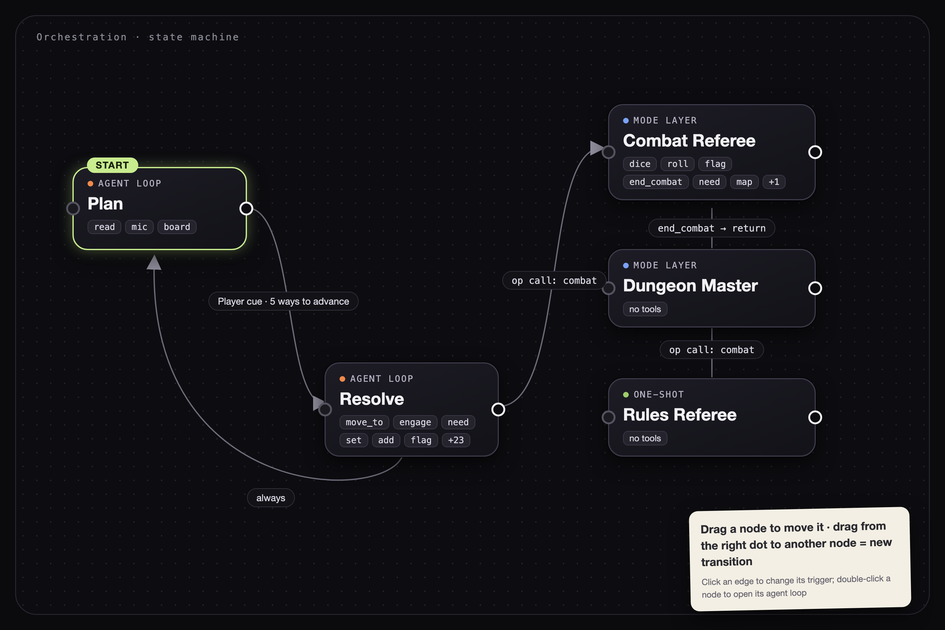Click the 'board' tool chip in Plan

[x=177, y=227]
